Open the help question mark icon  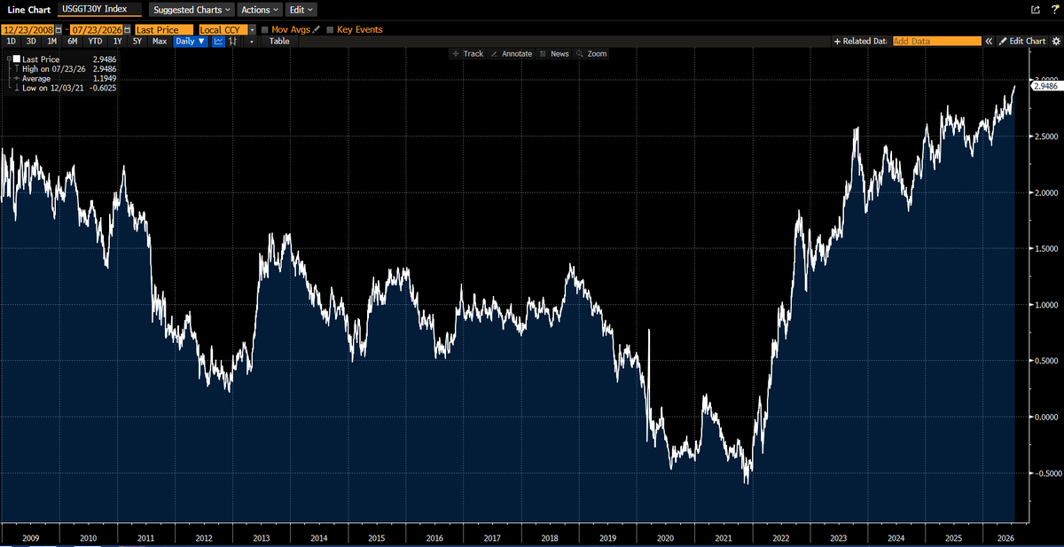(1053, 10)
